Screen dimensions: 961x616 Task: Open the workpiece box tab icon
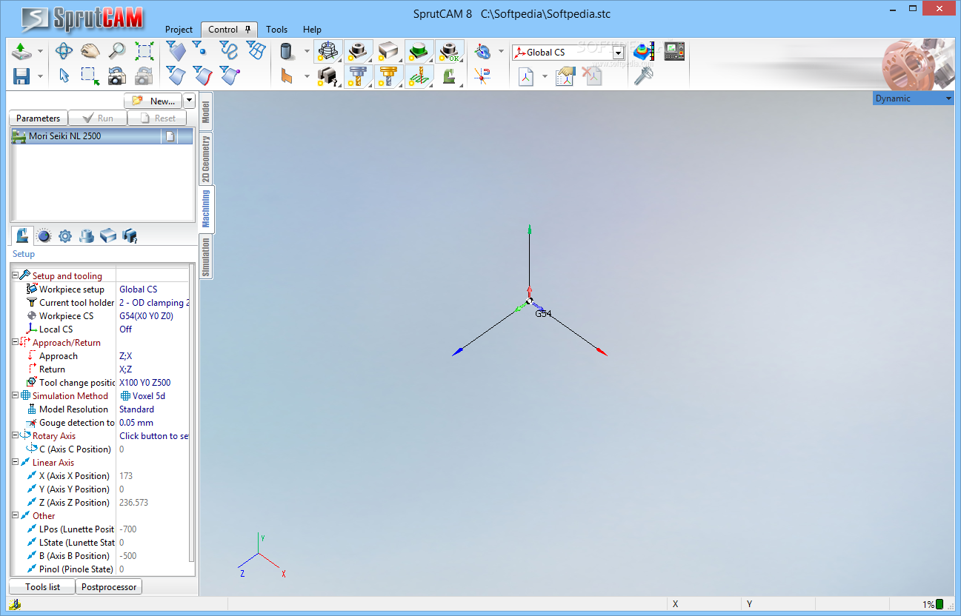point(108,235)
